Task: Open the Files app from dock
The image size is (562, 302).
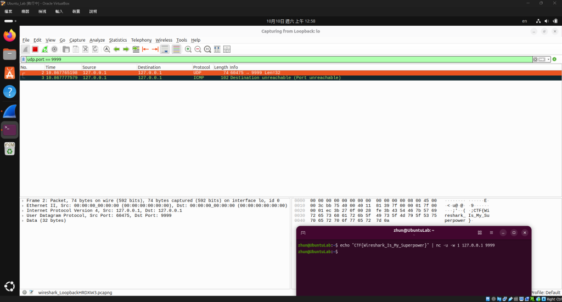Action: point(10,54)
